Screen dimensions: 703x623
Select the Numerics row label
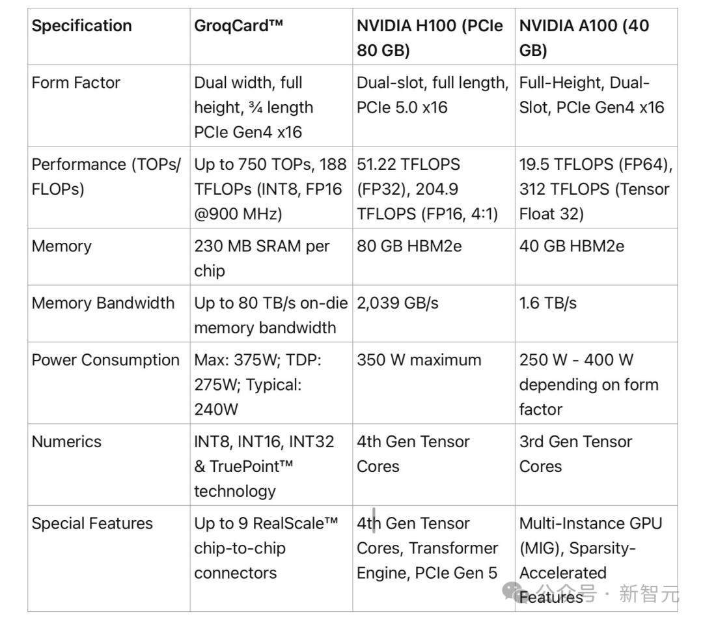[x=66, y=441]
